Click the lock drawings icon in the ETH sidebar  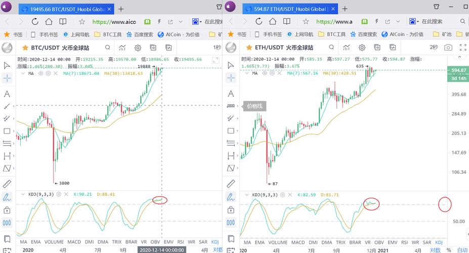pos(232,209)
